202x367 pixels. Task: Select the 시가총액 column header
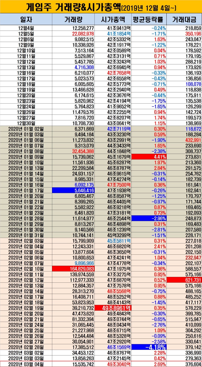pyautogui.click(x=113, y=19)
